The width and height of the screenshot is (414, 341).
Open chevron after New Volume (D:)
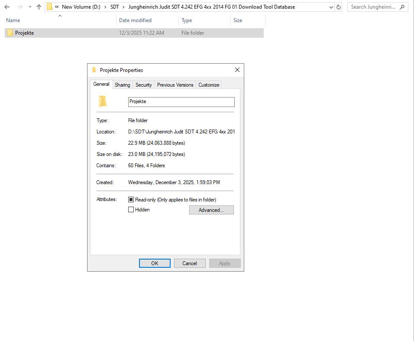(x=105, y=7)
